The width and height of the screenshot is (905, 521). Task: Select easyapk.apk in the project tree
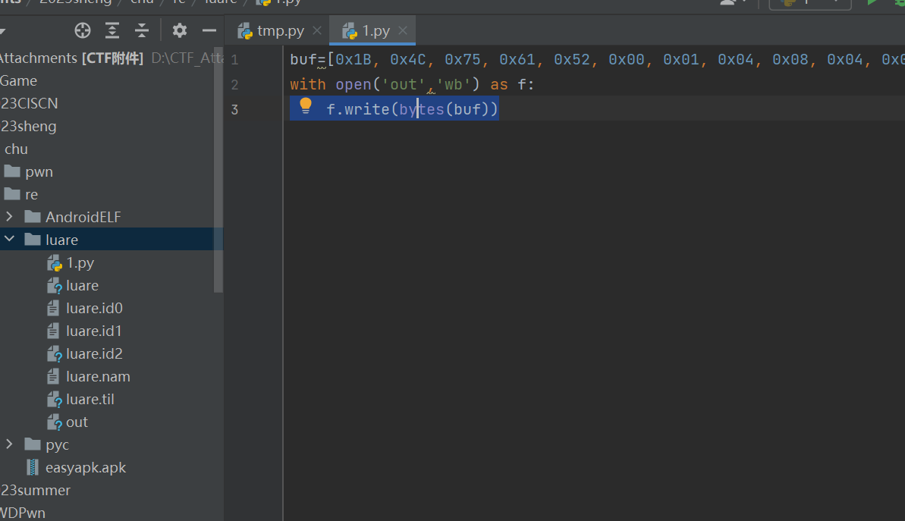pos(85,467)
